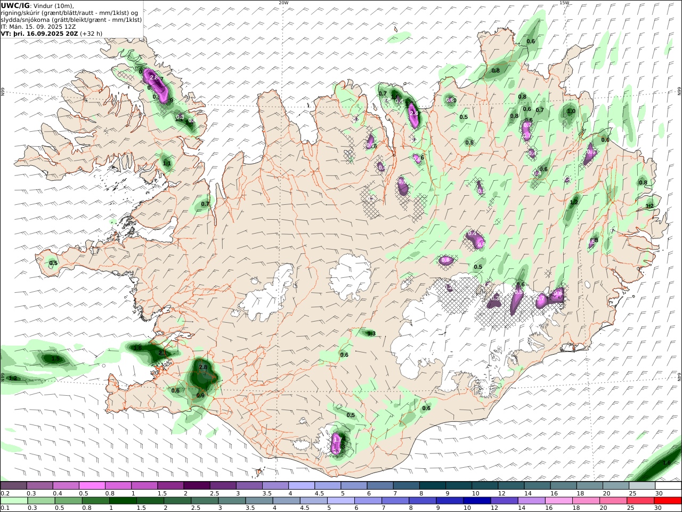This screenshot has height=512, width=682.
Task: Click the 20W longitude label
Action: (283, 3)
